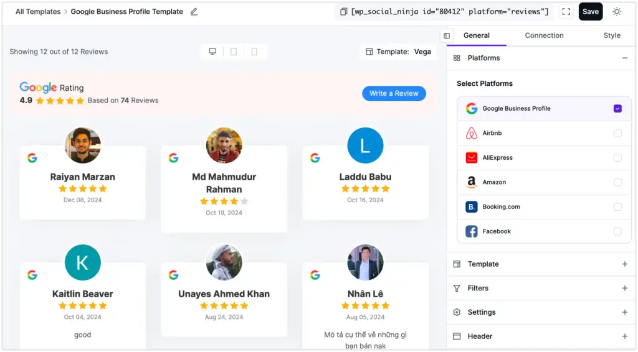
Task: Expand the Template section plus
Action: pyautogui.click(x=624, y=264)
